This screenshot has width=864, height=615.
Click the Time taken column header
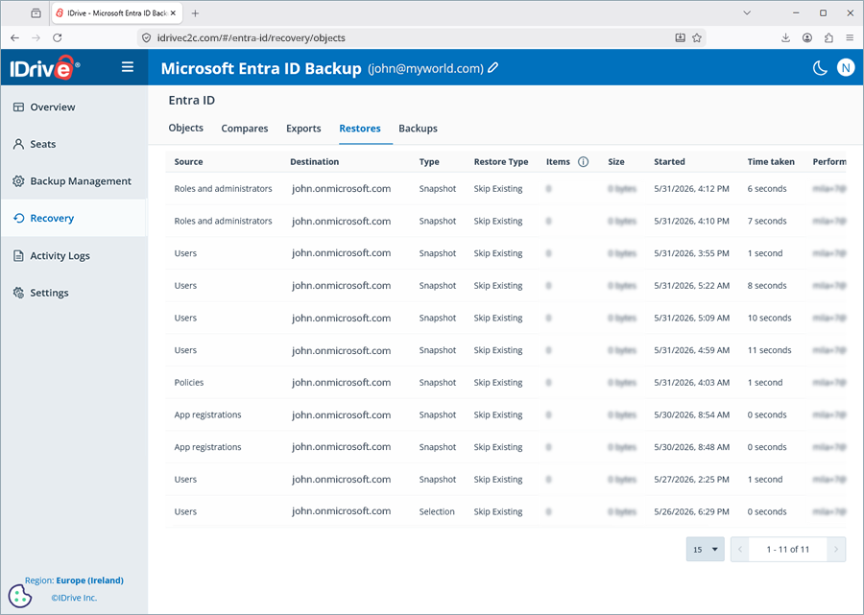coord(771,162)
